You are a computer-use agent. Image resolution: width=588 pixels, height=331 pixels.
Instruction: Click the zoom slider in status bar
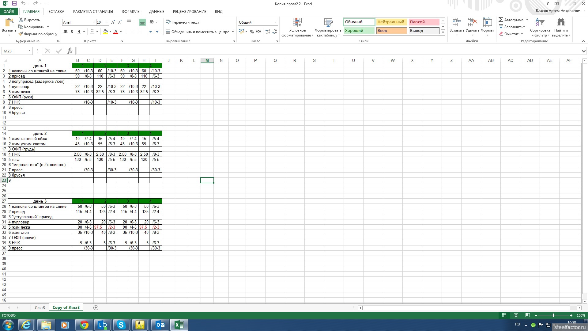coord(553,315)
